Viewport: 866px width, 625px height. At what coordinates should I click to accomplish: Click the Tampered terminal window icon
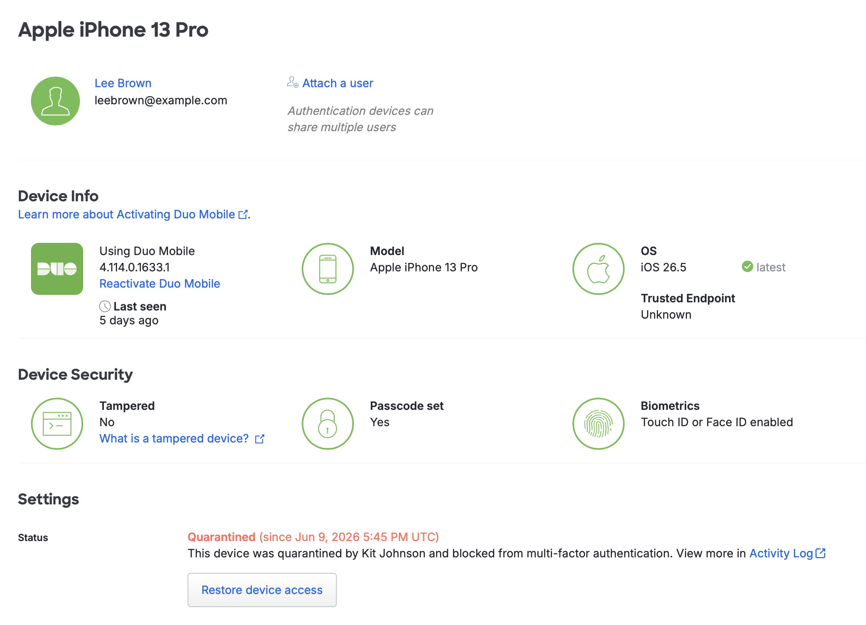(57, 424)
